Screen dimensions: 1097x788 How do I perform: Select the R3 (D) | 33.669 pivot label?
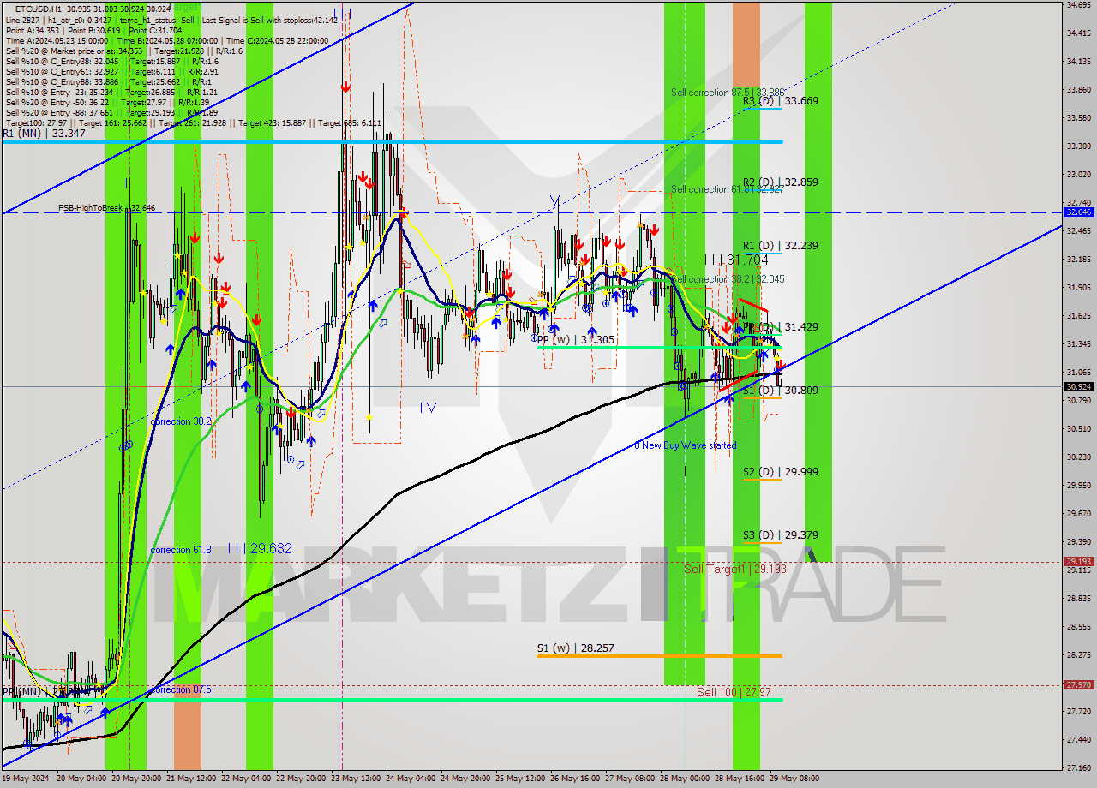(780, 101)
